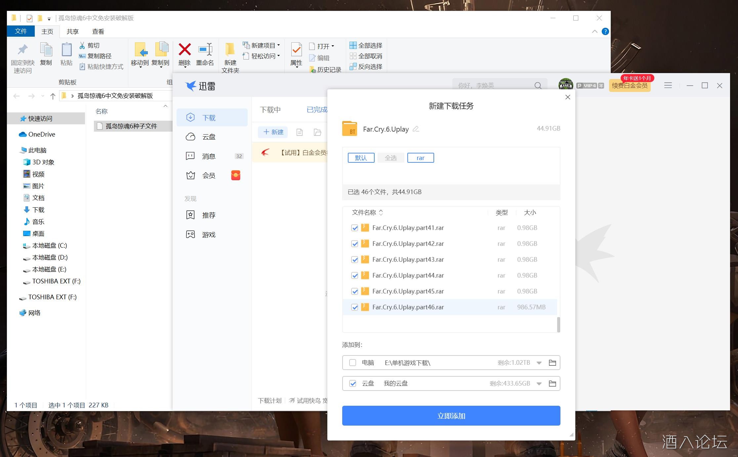
Task: Browse folder for the cloud disk destination
Action: [552, 384]
